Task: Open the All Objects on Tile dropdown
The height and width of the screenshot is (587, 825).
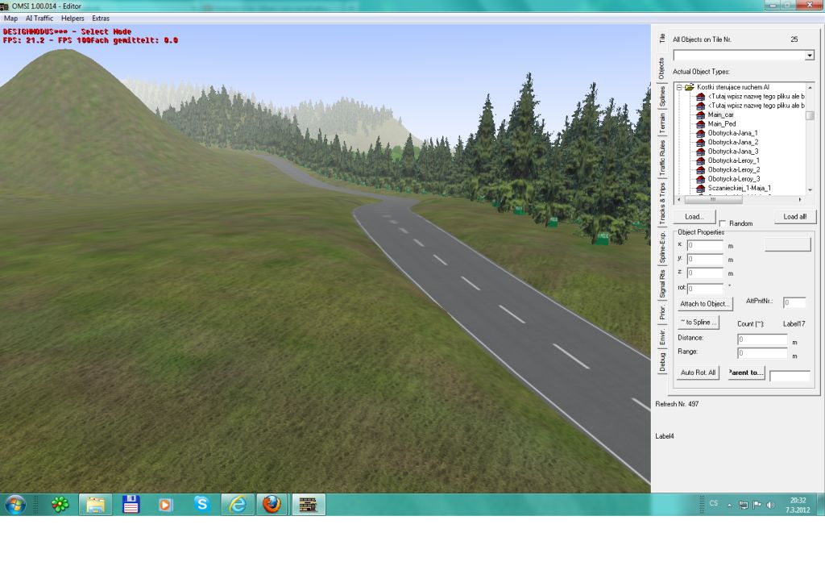Action: click(x=809, y=56)
